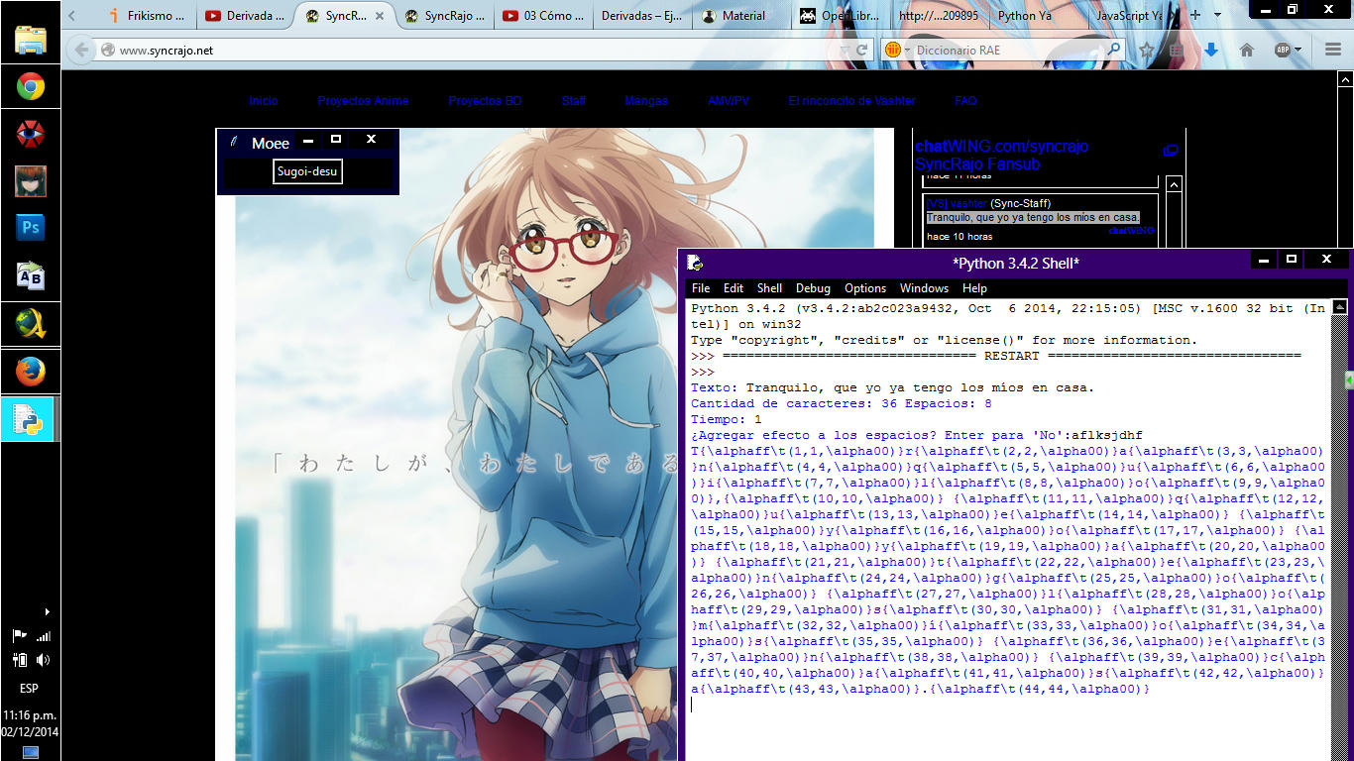Viewport: 1354px width, 761px height.
Task: Launch Photoshop from the taskbar
Action: (31, 228)
